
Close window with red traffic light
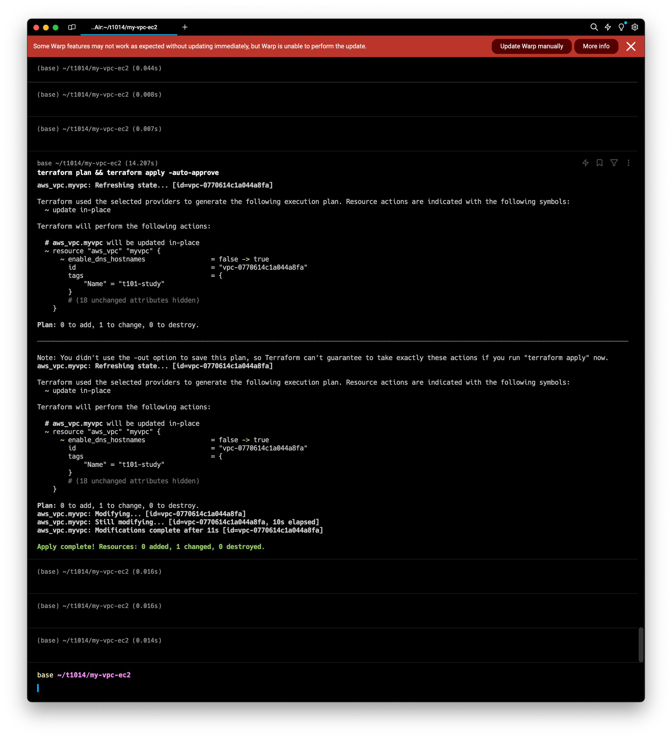pos(36,28)
